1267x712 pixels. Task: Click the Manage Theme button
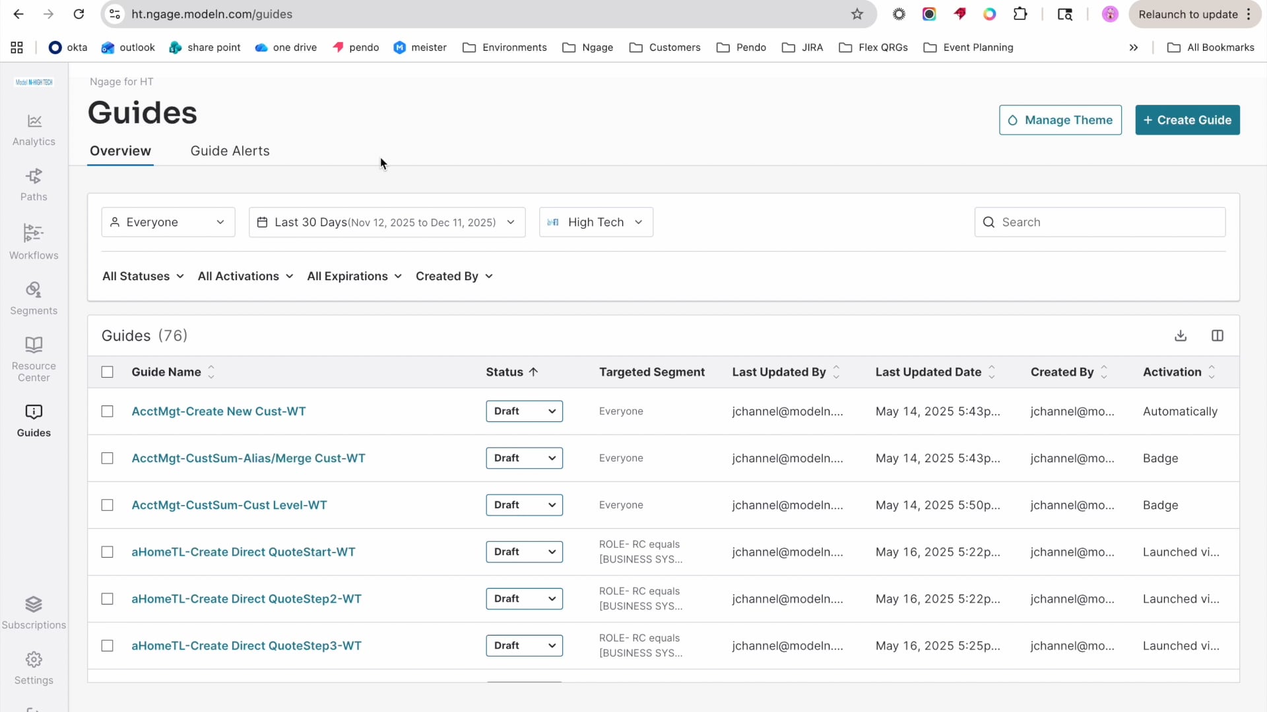[1060, 120]
